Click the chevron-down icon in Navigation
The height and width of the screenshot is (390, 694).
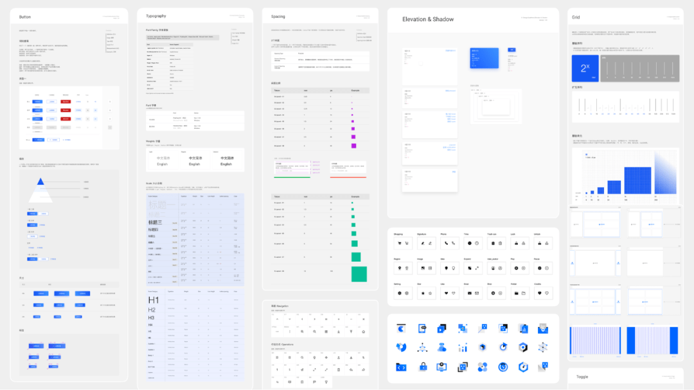pos(289,318)
